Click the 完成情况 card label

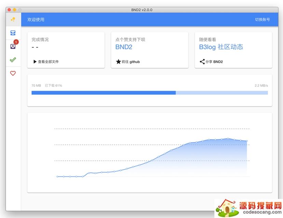pyautogui.click(x=40, y=40)
